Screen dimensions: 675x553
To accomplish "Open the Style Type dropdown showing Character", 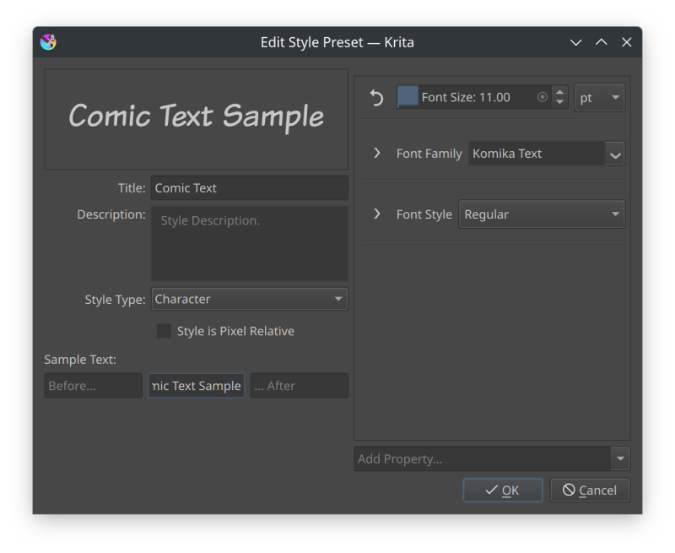I will coord(249,299).
